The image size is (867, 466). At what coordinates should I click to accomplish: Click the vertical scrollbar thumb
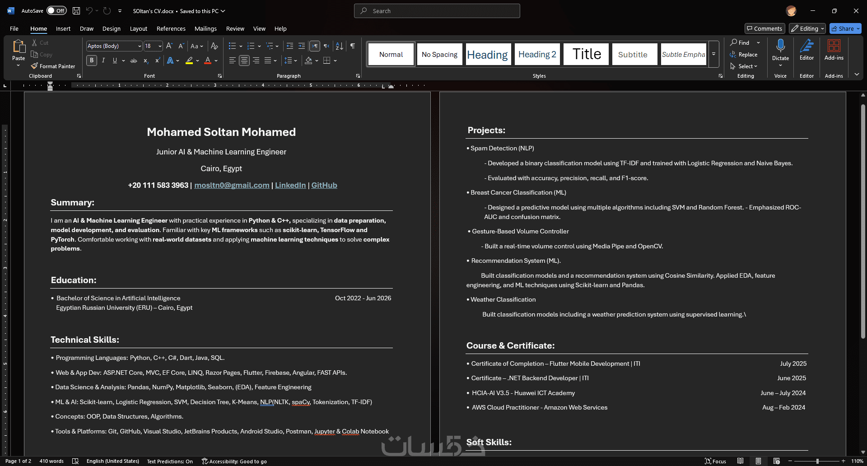point(863,221)
